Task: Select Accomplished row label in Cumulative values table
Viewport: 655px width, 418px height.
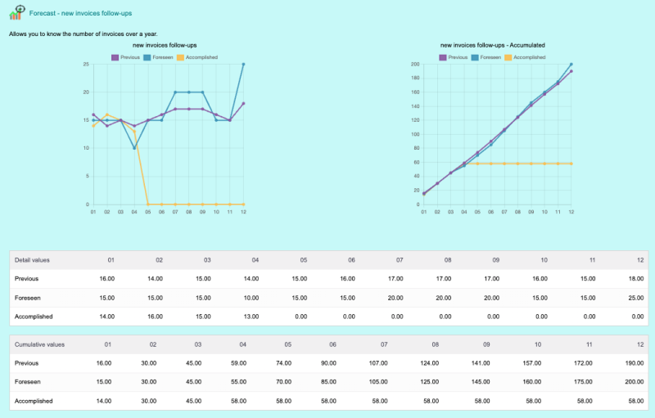Action: [x=34, y=401]
